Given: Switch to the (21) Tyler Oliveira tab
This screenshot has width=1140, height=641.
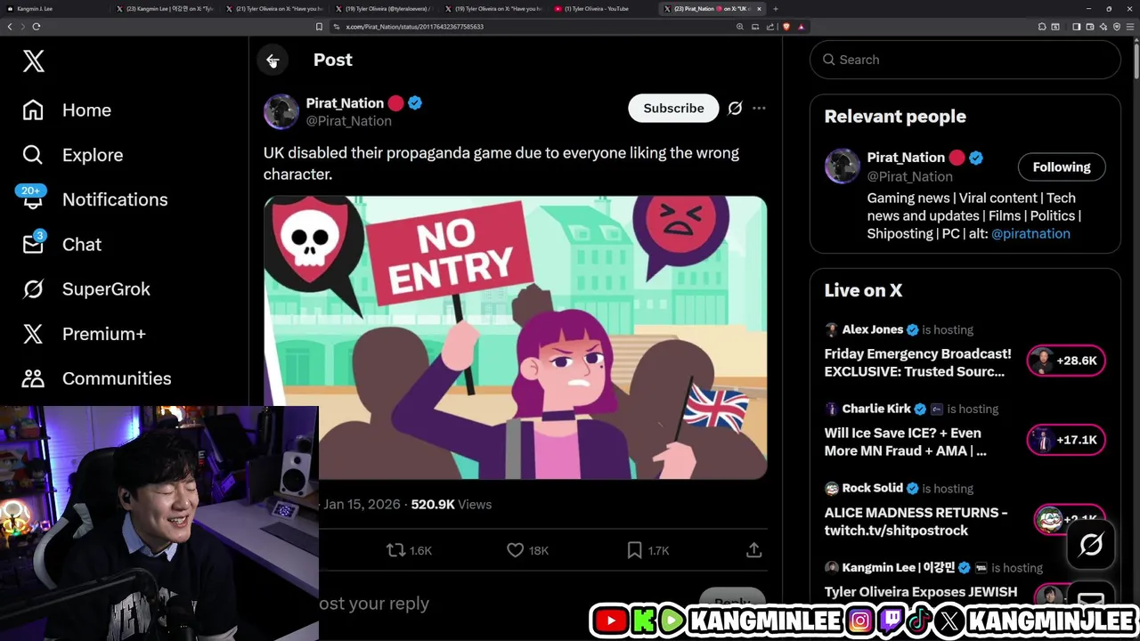Looking at the screenshot, I should (276, 9).
